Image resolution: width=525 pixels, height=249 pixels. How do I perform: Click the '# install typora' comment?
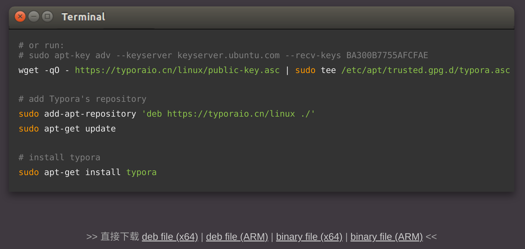point(59,158)
